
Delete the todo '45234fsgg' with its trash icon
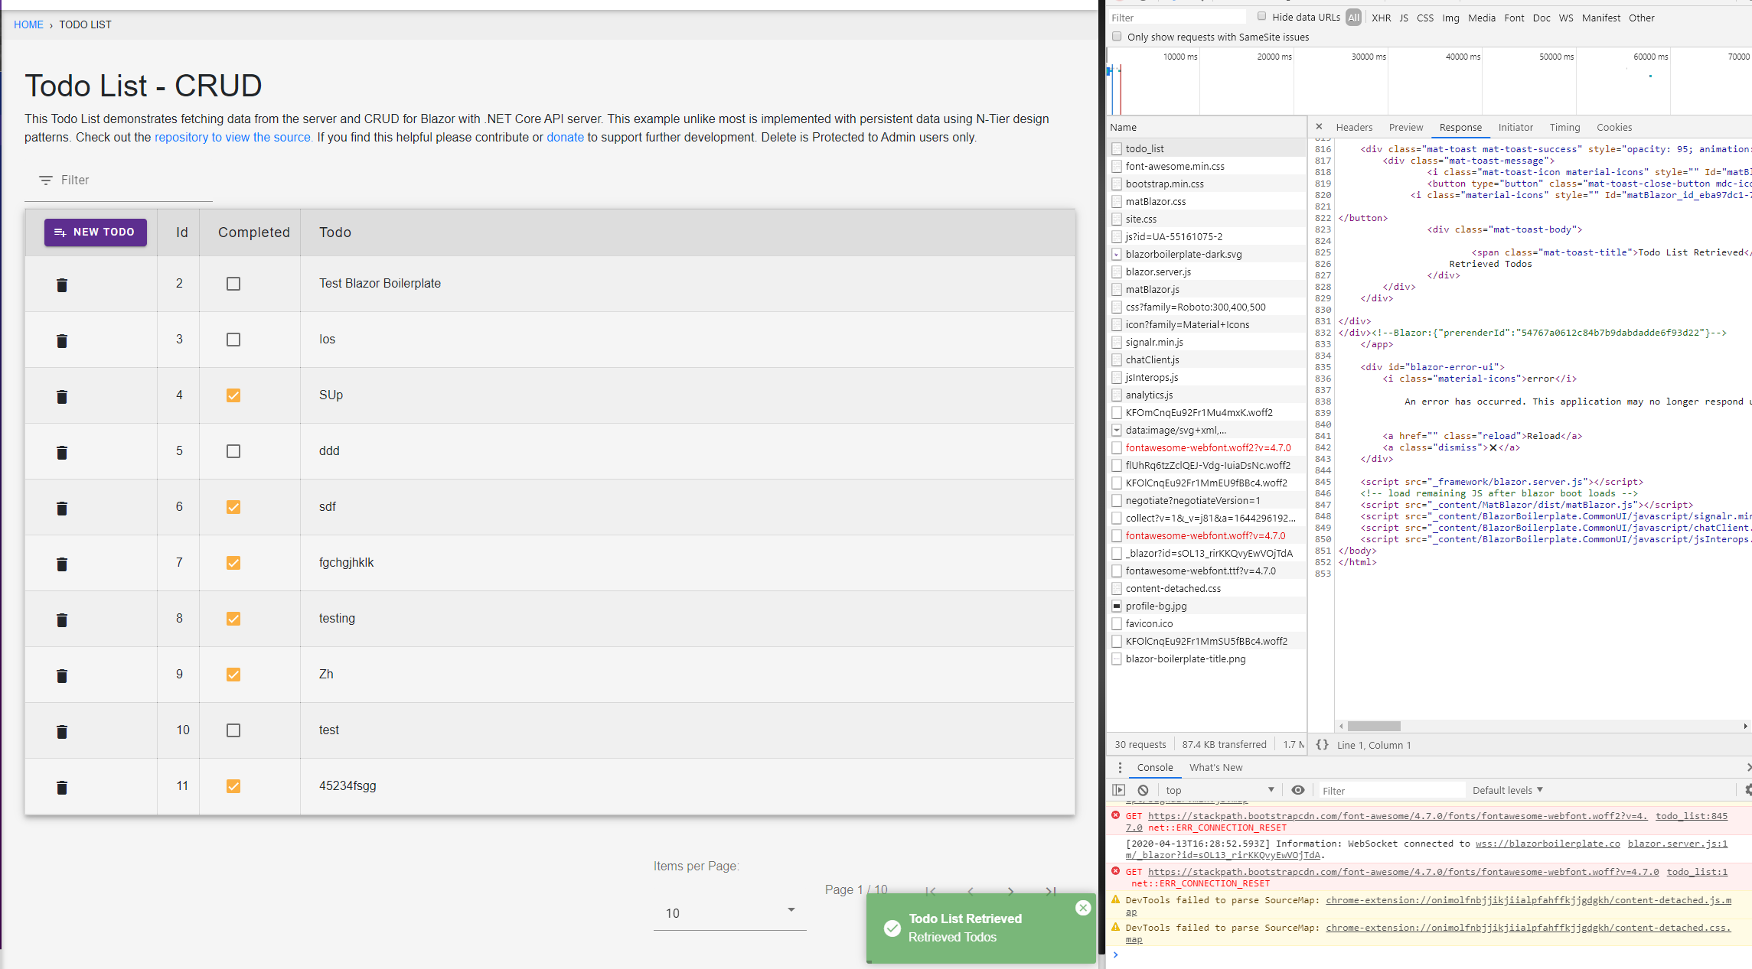point(61,787)
